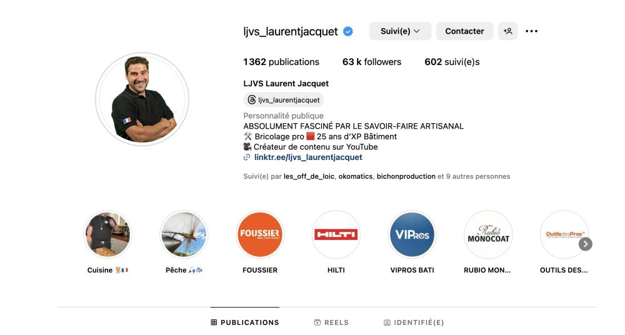The width and height of the screenshot is (625, 335).
Task: Switch to the Reels tab
Action: 331,322
